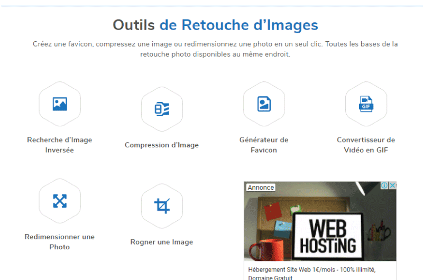The image size is (423, 280).
Task: Click the Hébergement Site Web ad text
Action: pos(312,273)
